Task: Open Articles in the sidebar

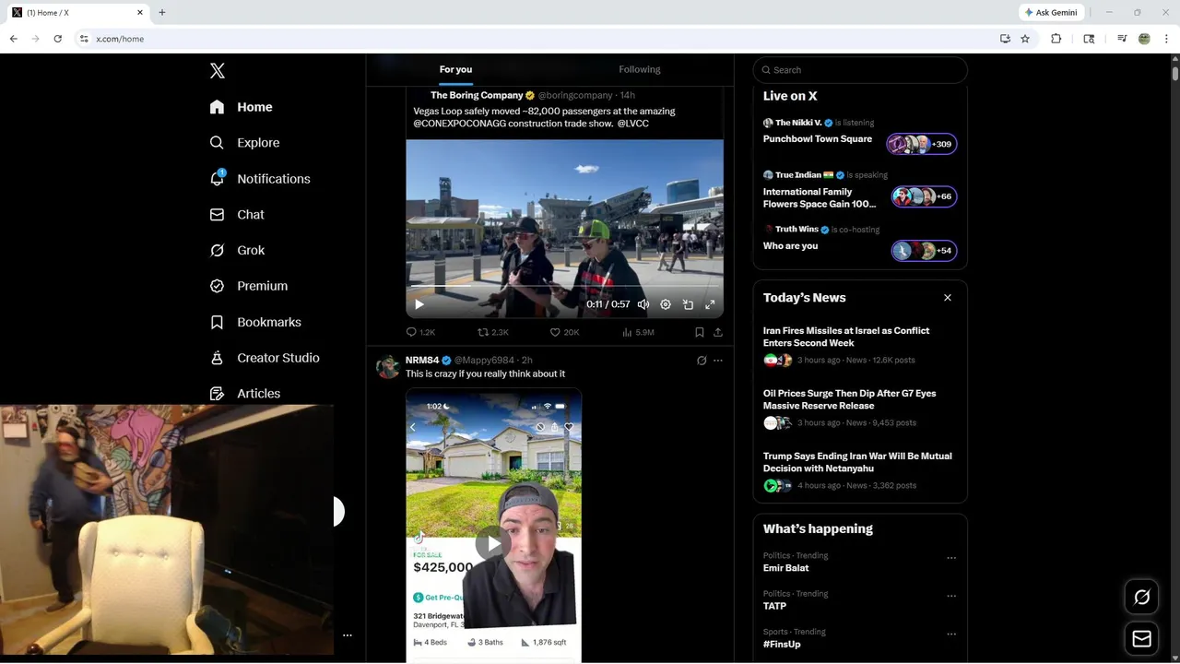Action: [245, 393]
